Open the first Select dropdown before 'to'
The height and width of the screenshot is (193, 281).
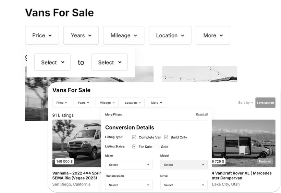[x=52, y=62]
